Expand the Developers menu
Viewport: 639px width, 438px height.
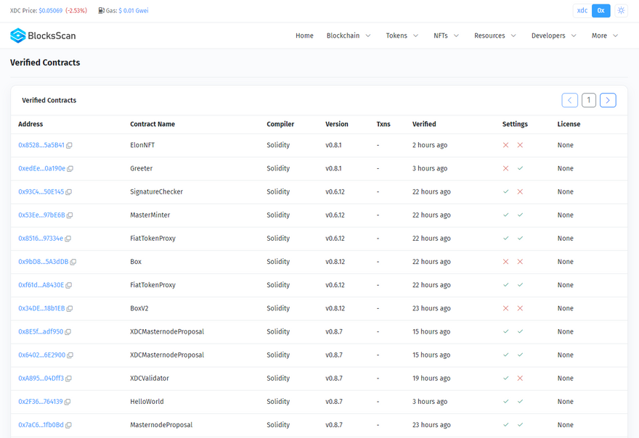tap(553, 36)
